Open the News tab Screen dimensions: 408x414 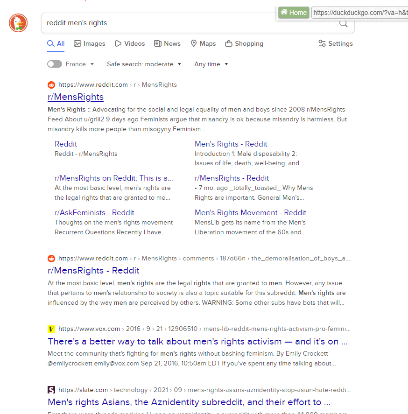(x=168, y=43)
